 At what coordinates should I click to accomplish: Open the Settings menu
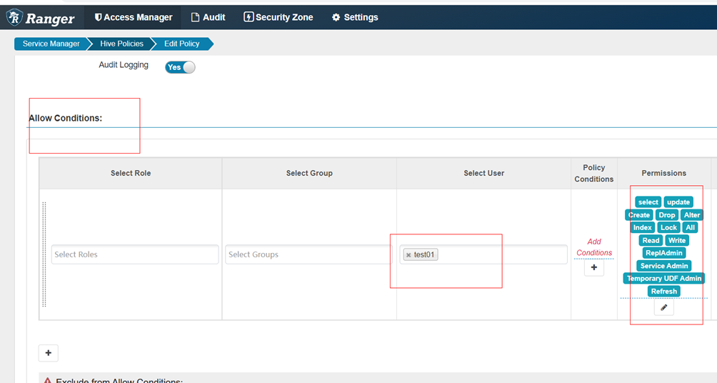(355, 17)
